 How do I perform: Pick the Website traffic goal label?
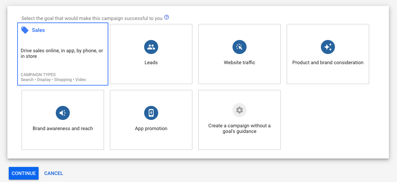click(240, 62)
